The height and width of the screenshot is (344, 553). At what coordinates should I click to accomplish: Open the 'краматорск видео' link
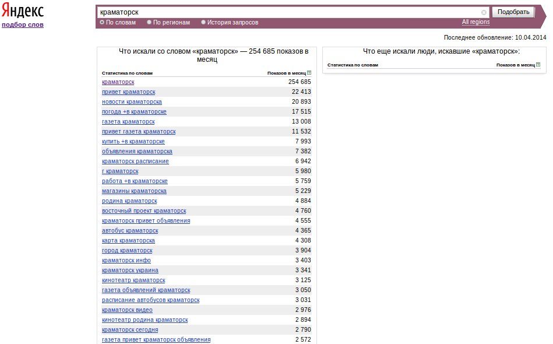click(127, 310)
